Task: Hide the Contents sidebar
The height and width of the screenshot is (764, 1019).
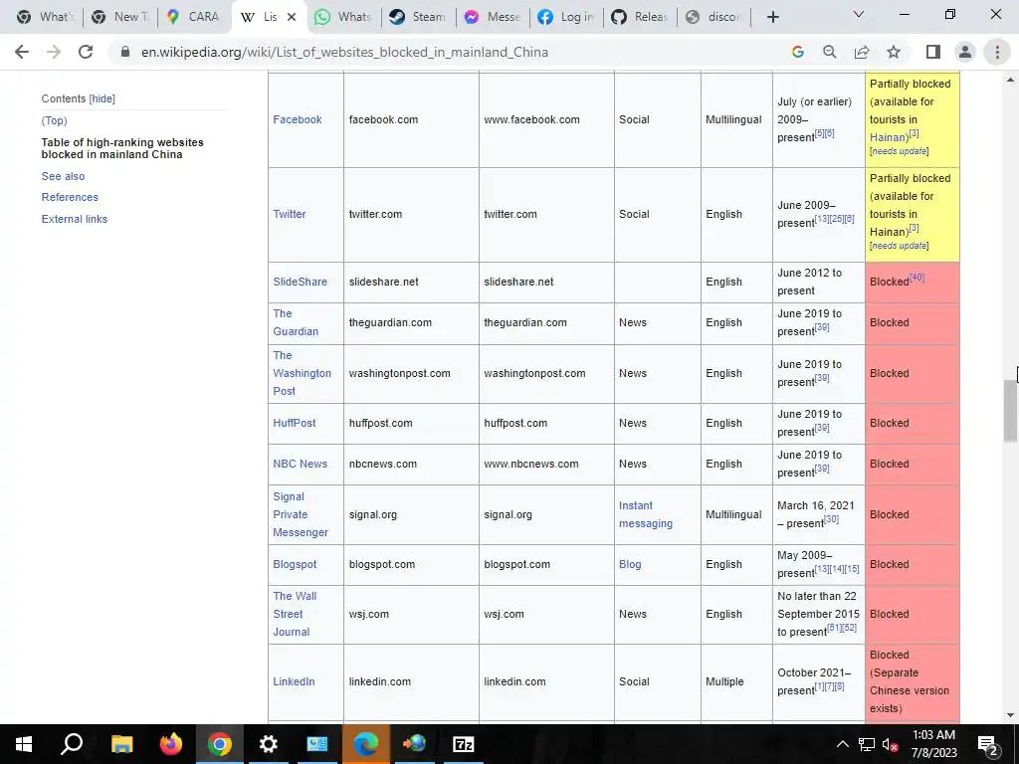Action: click(102, 98)
